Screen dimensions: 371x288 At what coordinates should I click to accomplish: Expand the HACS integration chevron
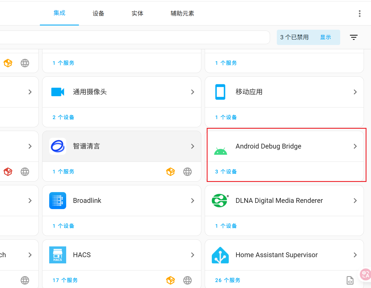(193, 255)
